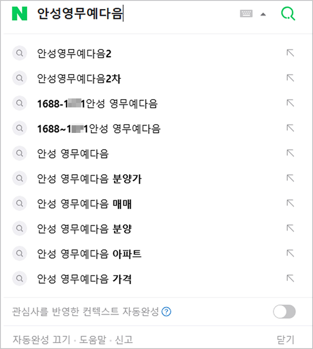The width and height of the screenshot is (313, 349).
Task: Choose the '안성 영무예다음 분양가' suggestion
Action: point(89,179)
